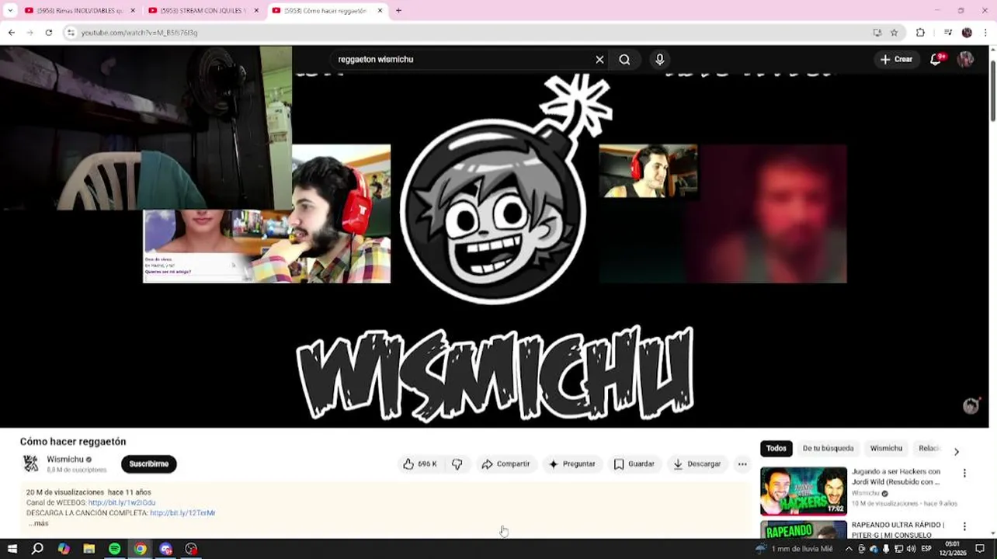The height and width of the screenshot is (559, 997).
Task: Open the Copilot icon in the taskbar
Action: (x=64, y=549)
